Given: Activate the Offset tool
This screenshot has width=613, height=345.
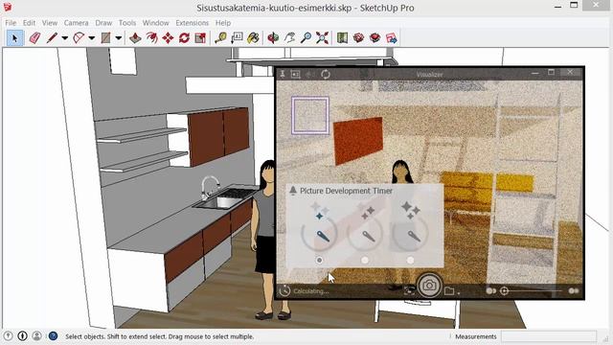Looking at the screenshot, I should [151, 38].
